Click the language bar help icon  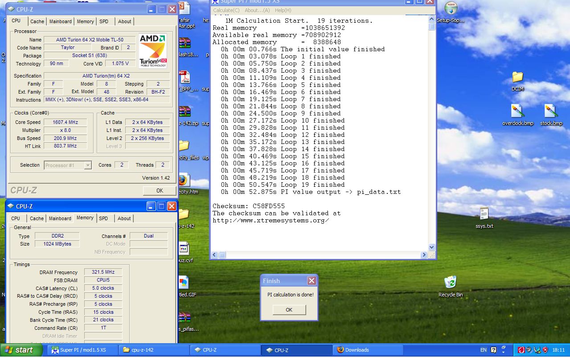point(493,350)
